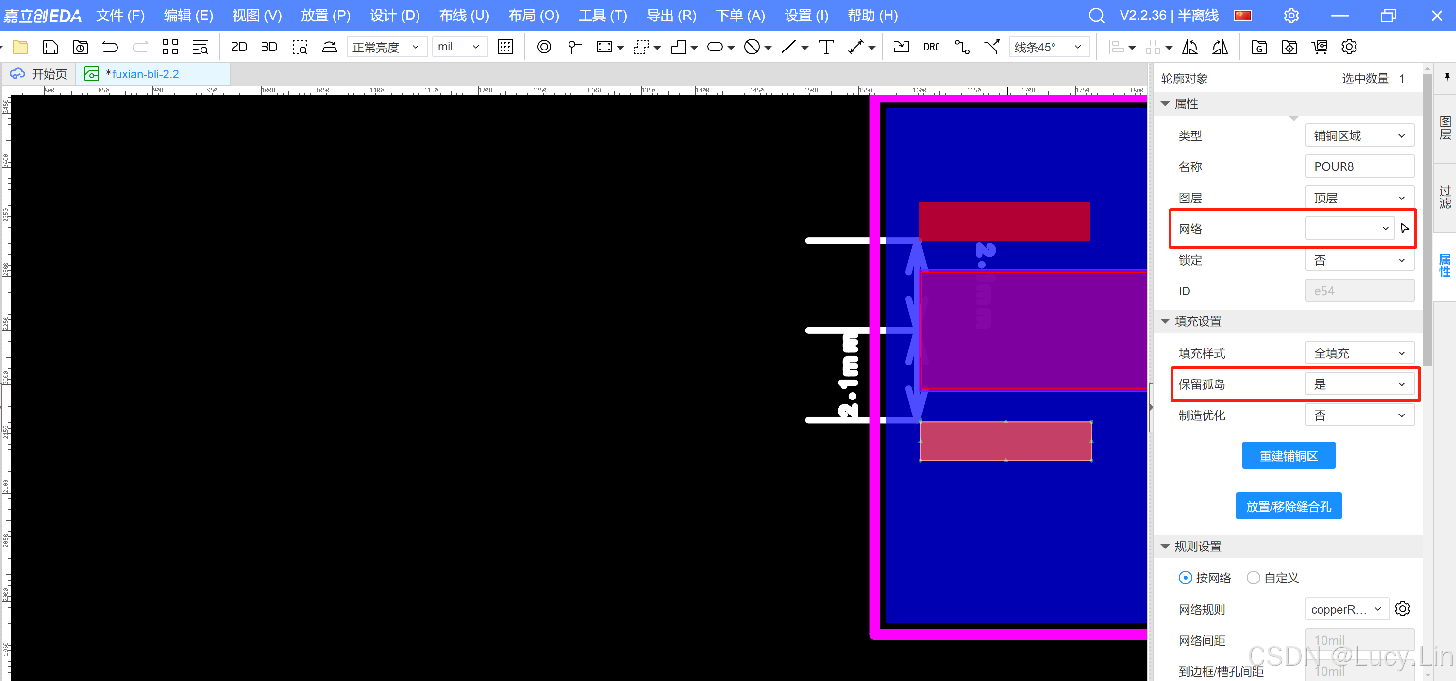
Task: Click the DRC check icon
Action: pos(931,47)
